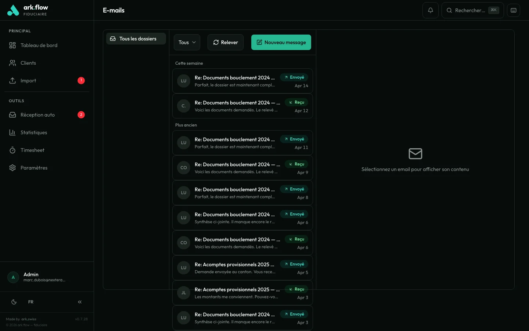
Task: Click the notifications bell icon
Action: click(x=431, y=10)
